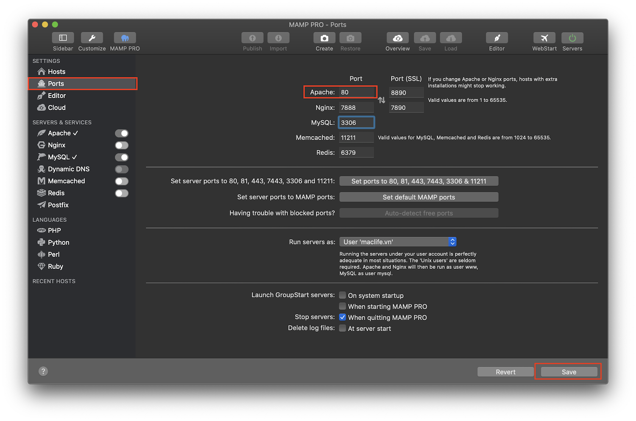This screenshot has height=421, width=636.
Task: Select Hosts in the settings sidebar
Action: tap(56, 72)
